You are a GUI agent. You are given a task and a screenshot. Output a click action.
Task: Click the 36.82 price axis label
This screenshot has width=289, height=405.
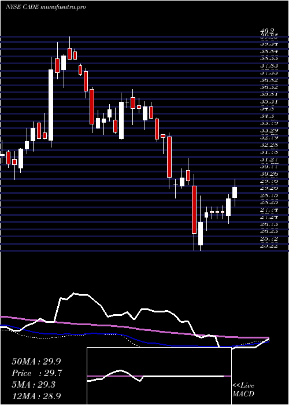tap(270, 80)
